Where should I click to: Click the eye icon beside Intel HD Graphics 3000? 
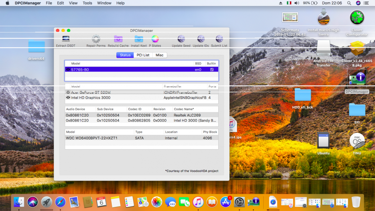(68, 97)
